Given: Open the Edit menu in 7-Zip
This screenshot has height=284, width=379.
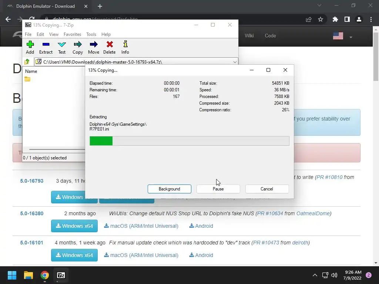Looking at the screenshot, I should pos(40,34).
